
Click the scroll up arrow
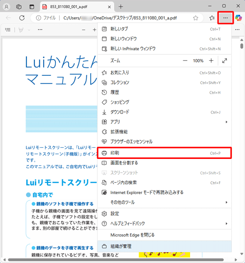(242, 40)
